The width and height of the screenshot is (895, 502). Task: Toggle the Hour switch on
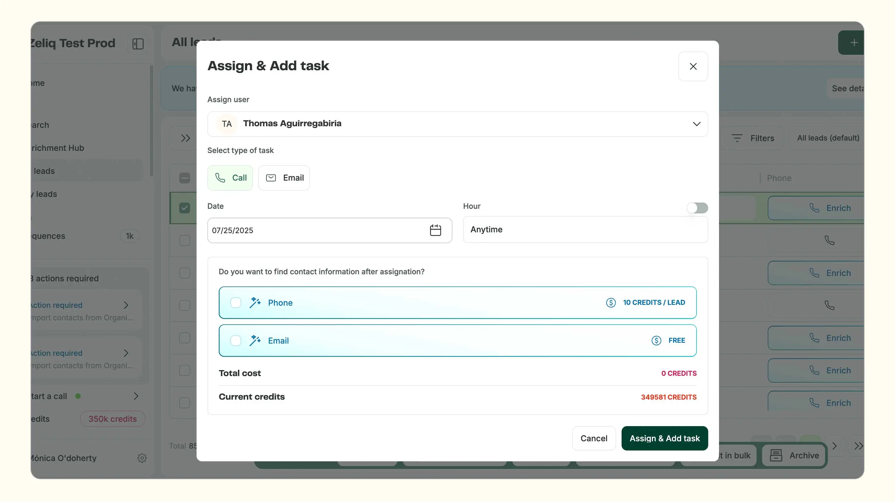(697, 208)
